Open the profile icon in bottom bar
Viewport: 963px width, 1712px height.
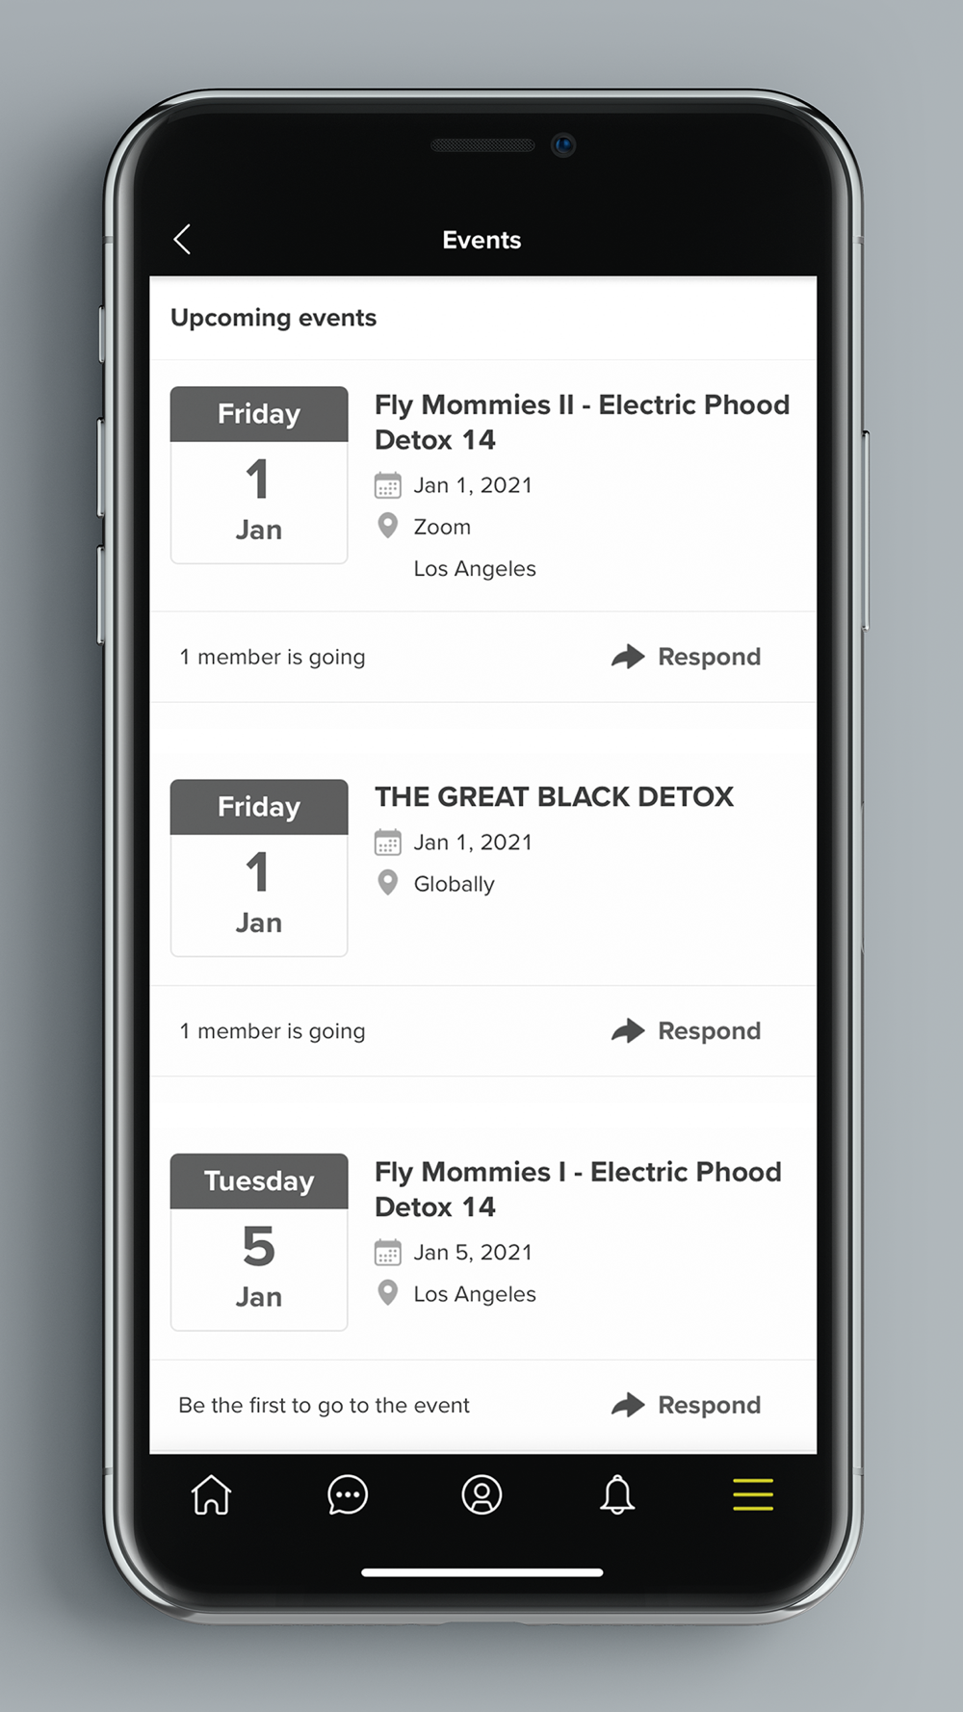481,1495
